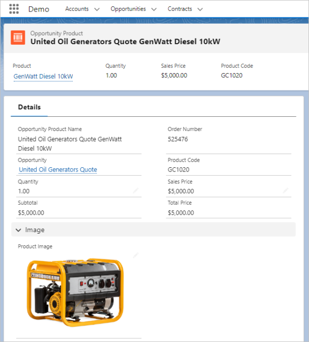Follow the GenWatt Diesel 10kW product link
309x342 pixels.
pos(43,76)
